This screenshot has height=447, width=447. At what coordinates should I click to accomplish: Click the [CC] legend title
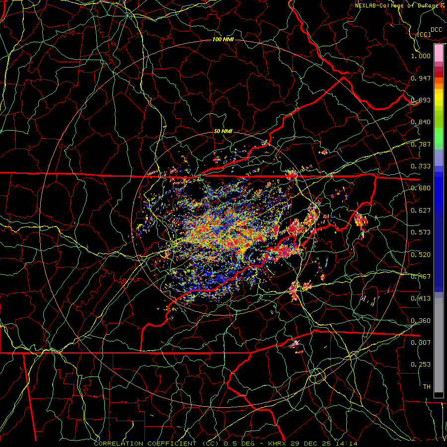click(424, 35)
